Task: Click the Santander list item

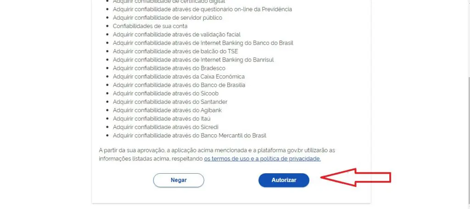Action: [x=170, y=102]
